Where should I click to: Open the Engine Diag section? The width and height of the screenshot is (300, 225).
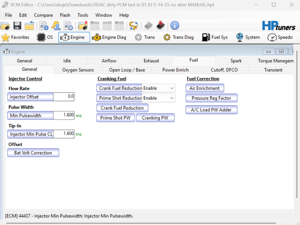(x=109, y=37)
